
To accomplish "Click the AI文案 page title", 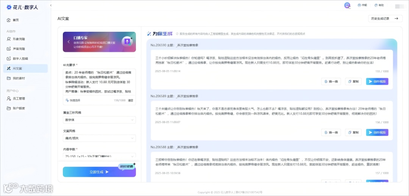I will click(x=63, y=19).
